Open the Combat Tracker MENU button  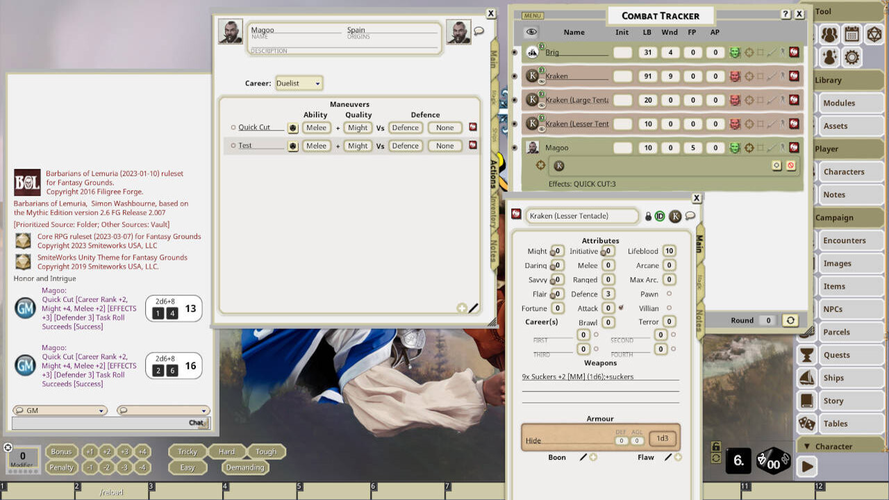click(532, 15)
